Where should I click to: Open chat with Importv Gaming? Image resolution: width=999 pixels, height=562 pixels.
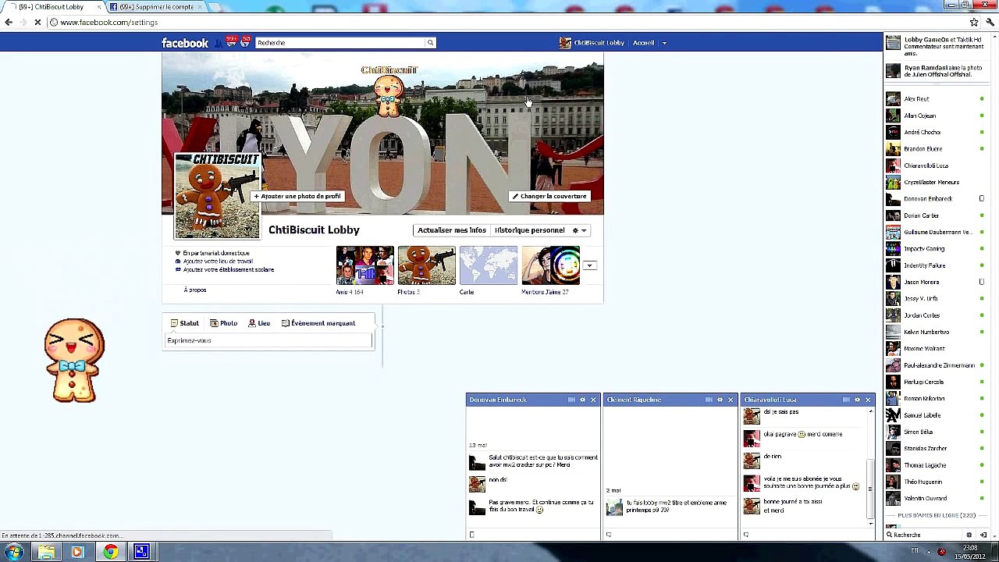coord(935,249)
